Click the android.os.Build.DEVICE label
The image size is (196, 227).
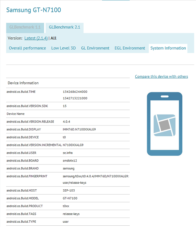[x=23, y=137]
